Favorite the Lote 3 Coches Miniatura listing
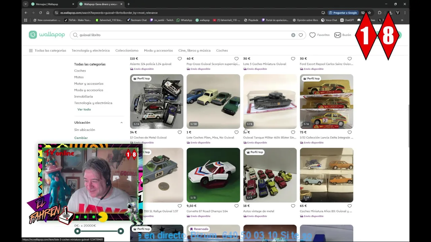 tap(293, 59)
